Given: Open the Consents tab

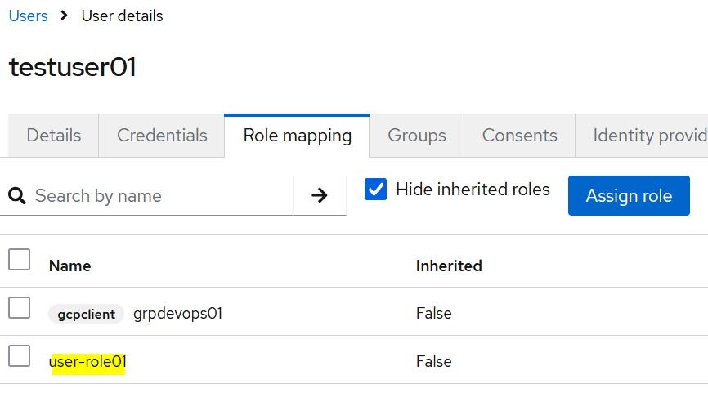Looking at the screenshot, I should pos(519,136).
